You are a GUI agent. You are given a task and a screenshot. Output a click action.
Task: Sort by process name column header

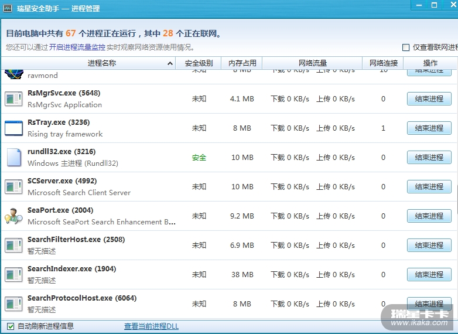pos(102,63)
